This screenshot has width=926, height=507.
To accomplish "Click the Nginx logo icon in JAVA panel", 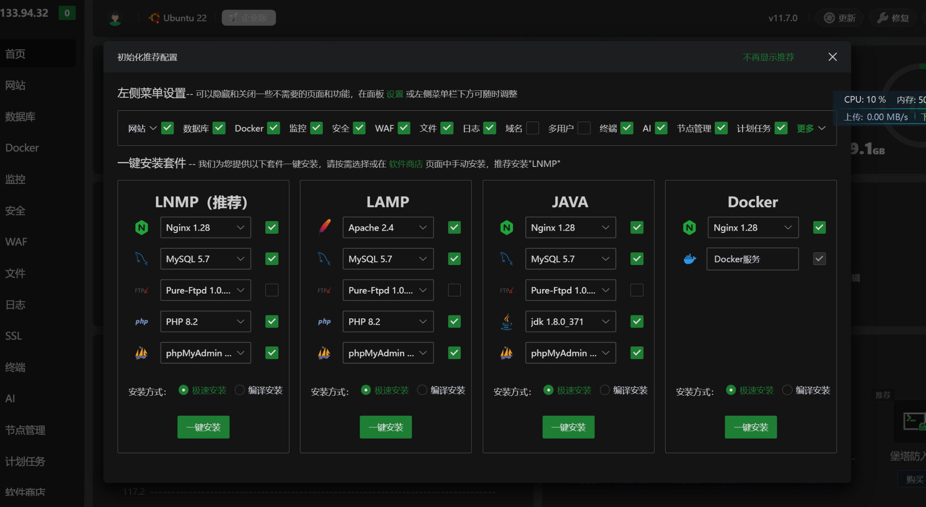I will click(507, 227).
